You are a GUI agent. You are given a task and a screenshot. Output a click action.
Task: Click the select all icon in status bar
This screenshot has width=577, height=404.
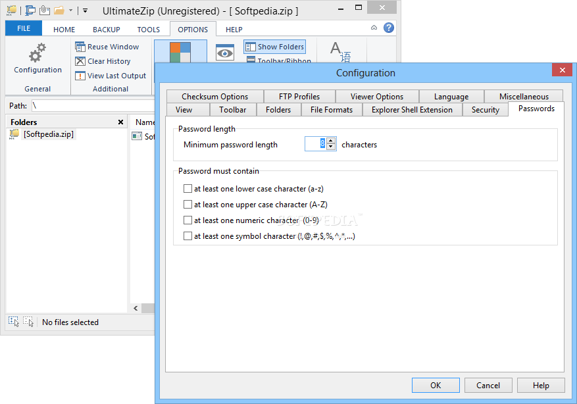[x=14, y=322]
